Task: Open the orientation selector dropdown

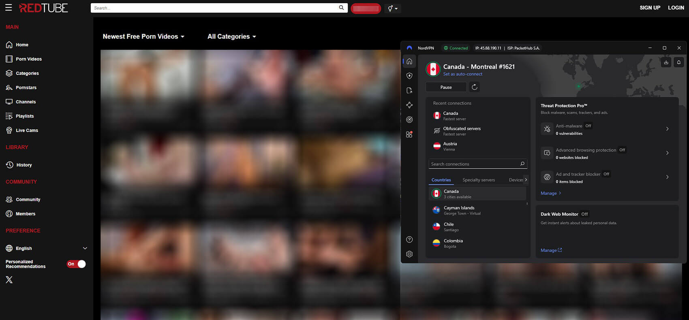Action: 392,8
